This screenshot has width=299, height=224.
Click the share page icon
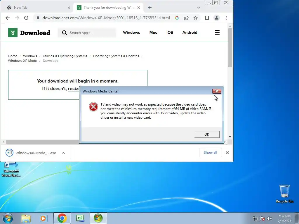(186, 18)
